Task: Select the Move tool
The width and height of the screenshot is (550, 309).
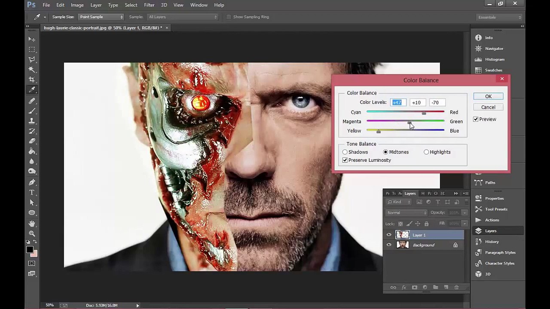Action: click(32, 39)
